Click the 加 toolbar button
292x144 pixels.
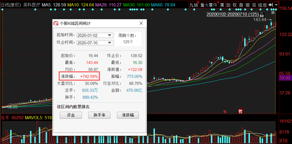[228, 5]
